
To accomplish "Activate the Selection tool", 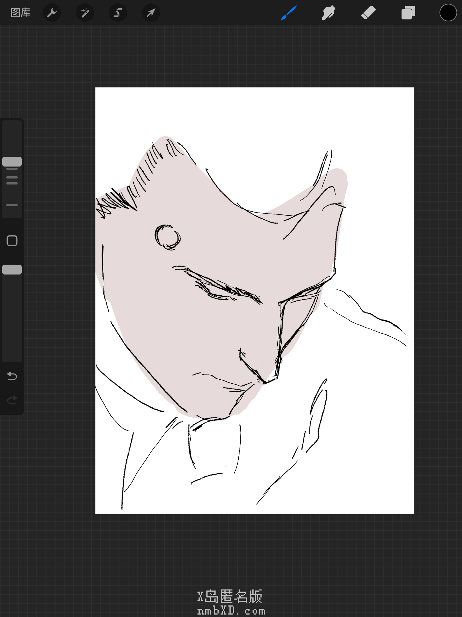I will 118,13.
